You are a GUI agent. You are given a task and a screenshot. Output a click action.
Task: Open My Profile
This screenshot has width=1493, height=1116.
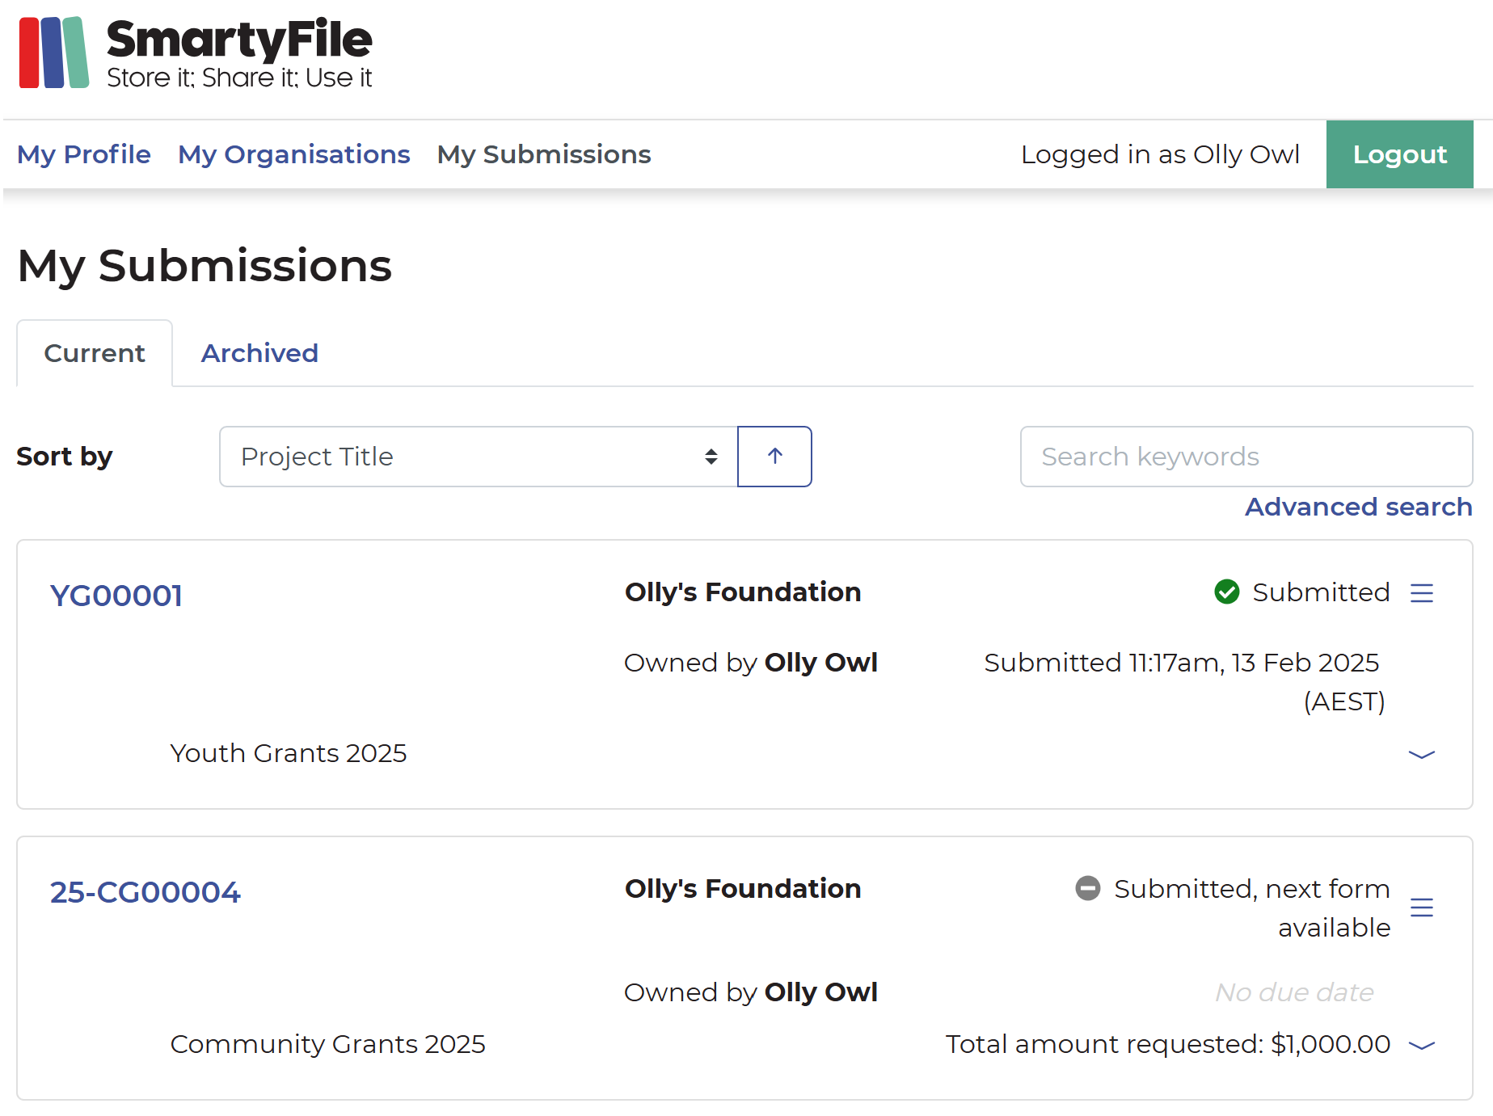pos(83,154)
